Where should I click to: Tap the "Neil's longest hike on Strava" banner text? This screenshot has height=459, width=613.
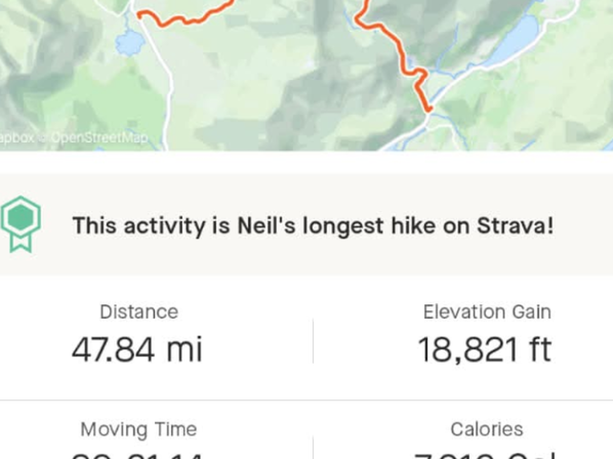point(313,225)
